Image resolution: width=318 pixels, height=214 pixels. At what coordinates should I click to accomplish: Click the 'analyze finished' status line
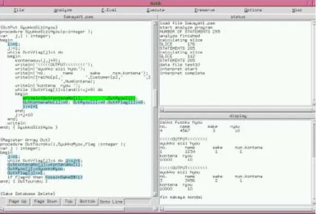[x=180, y=36]
